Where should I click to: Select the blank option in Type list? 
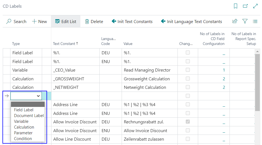pos(28,104)
